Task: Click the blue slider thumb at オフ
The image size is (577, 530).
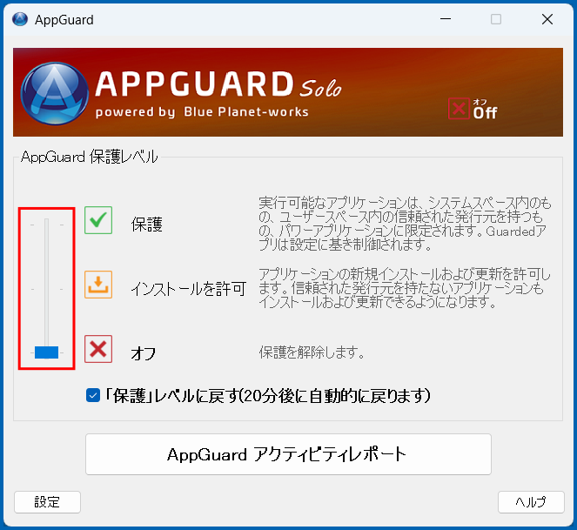Action: (46, 352)
